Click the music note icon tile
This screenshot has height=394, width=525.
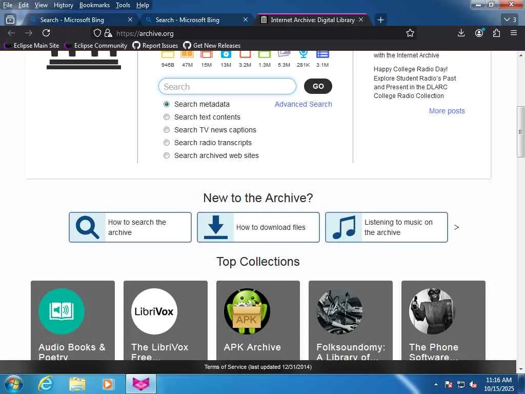click(344, 227)
